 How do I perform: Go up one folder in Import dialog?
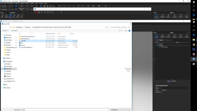tap(10, 27)
